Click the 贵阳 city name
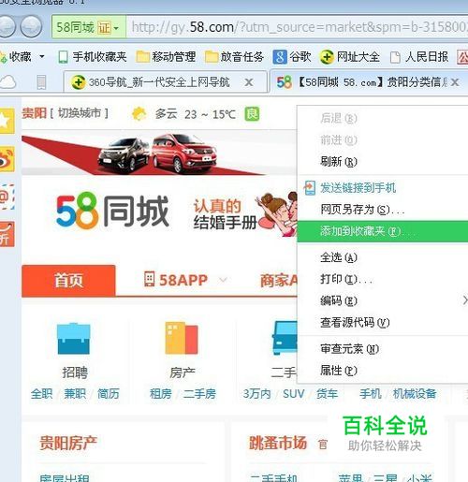 click(35, 113)
